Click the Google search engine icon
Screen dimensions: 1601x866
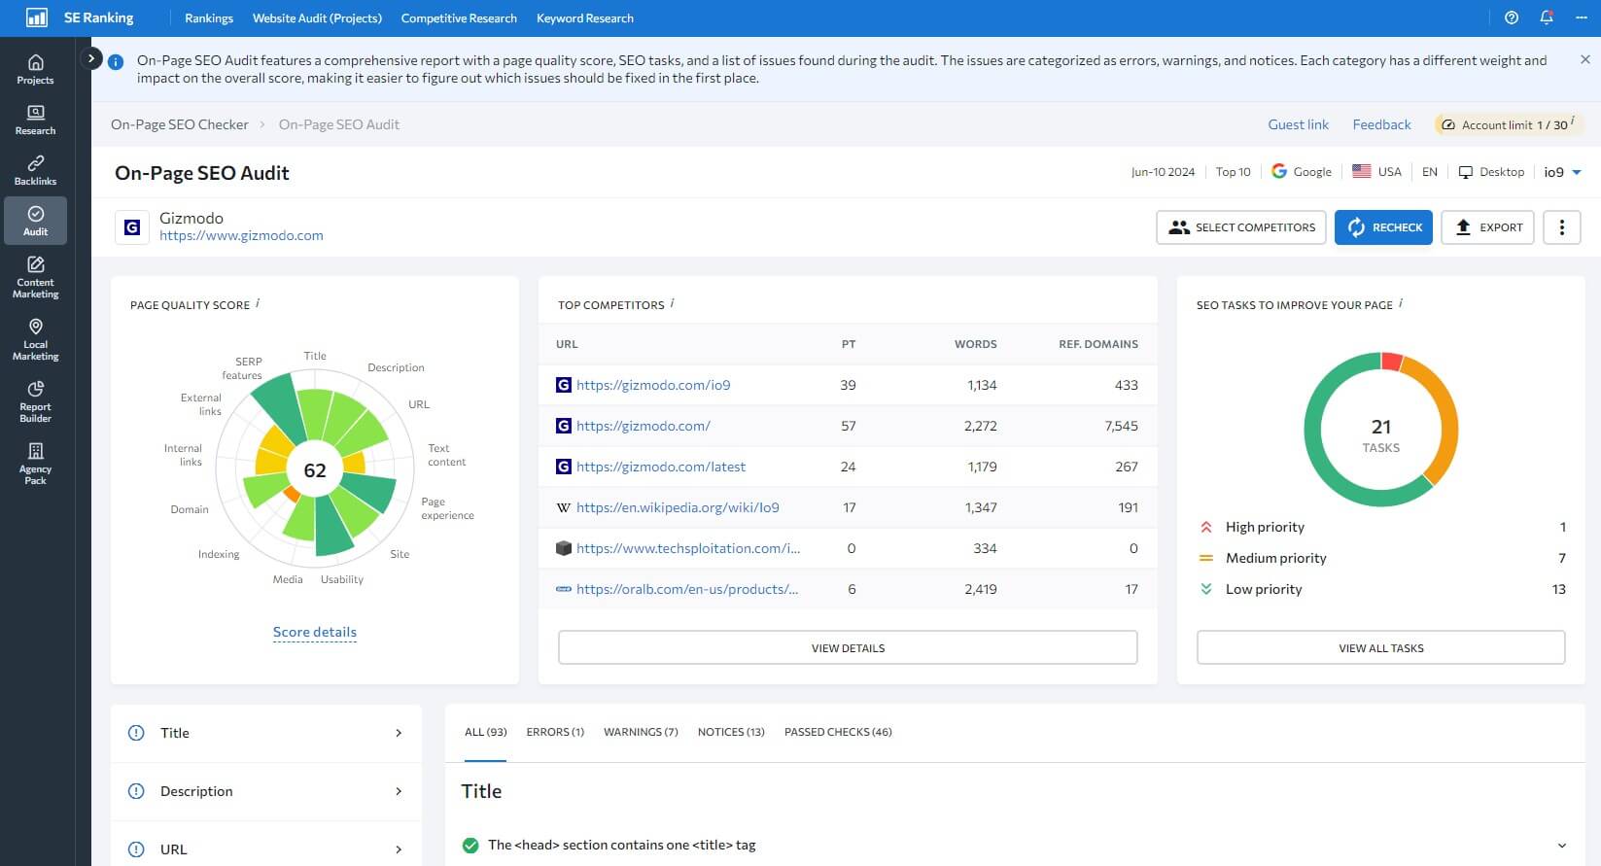click(x=1278, y=171)
